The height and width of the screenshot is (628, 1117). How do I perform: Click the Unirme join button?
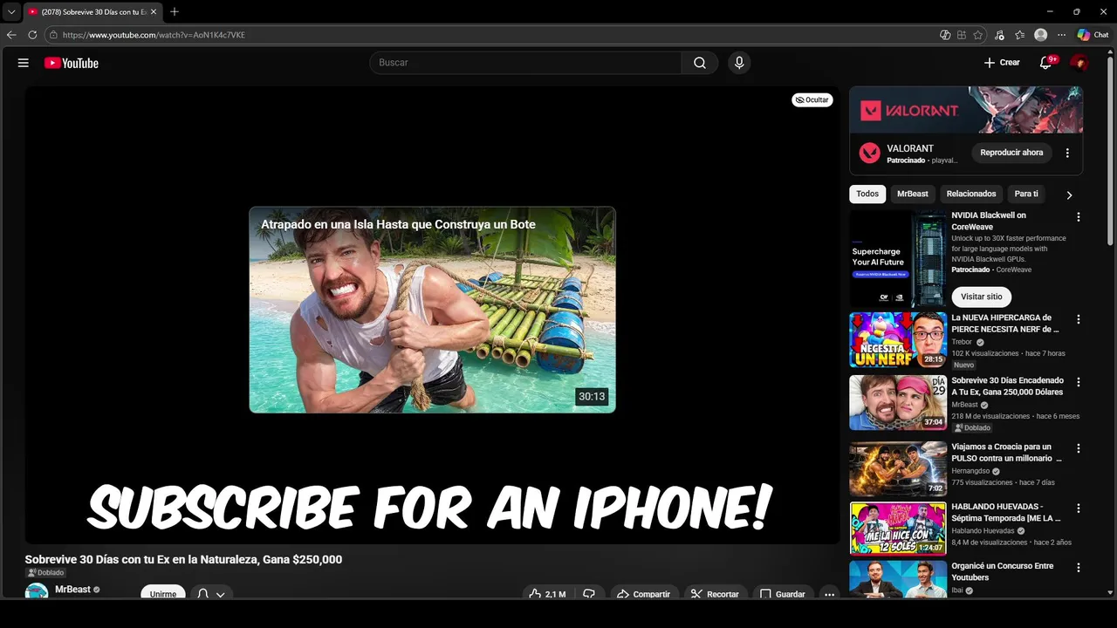point(163,593)
